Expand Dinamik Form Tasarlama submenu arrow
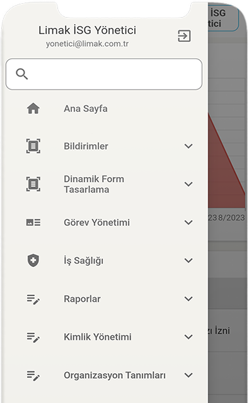The height and width of the screenshot is (403, 249). coord(188,184)
